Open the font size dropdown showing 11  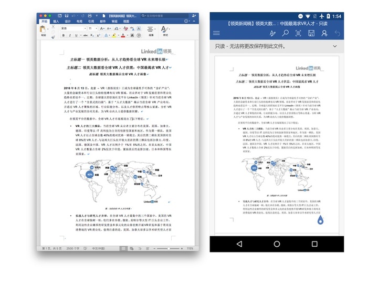point(91,28)
